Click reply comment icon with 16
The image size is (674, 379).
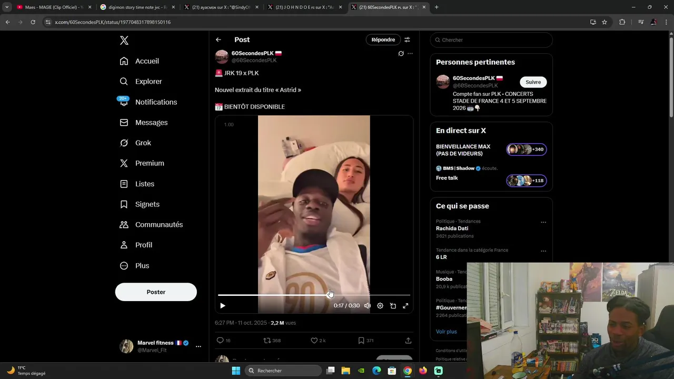click(224, 341)
